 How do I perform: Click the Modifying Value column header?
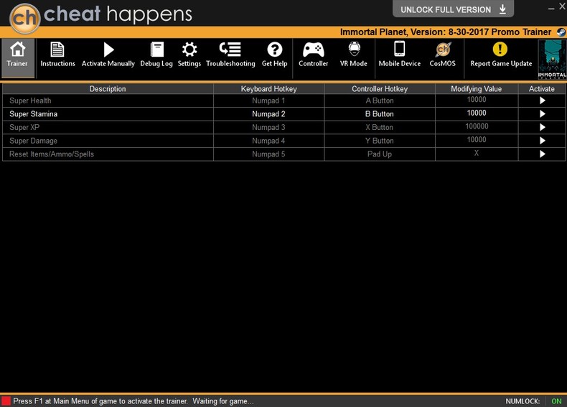477,89
